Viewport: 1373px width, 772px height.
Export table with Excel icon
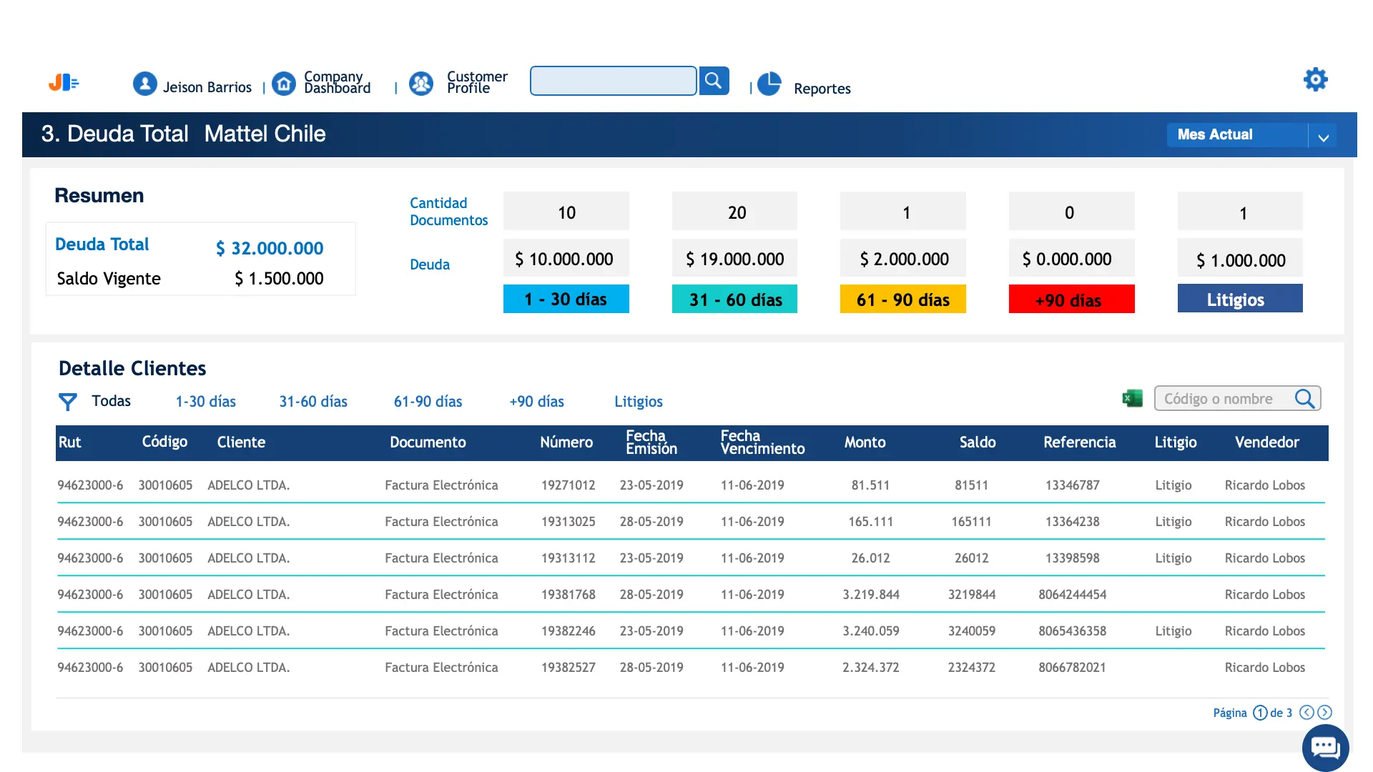pos(1132,399)
